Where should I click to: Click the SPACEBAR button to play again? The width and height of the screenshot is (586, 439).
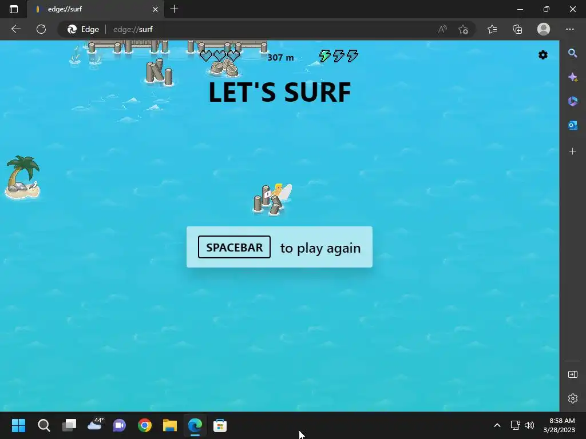(234, 247)
